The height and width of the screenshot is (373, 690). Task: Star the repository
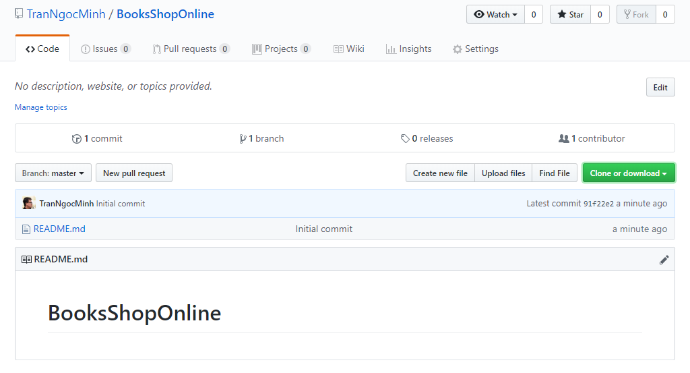pos(570,15)
